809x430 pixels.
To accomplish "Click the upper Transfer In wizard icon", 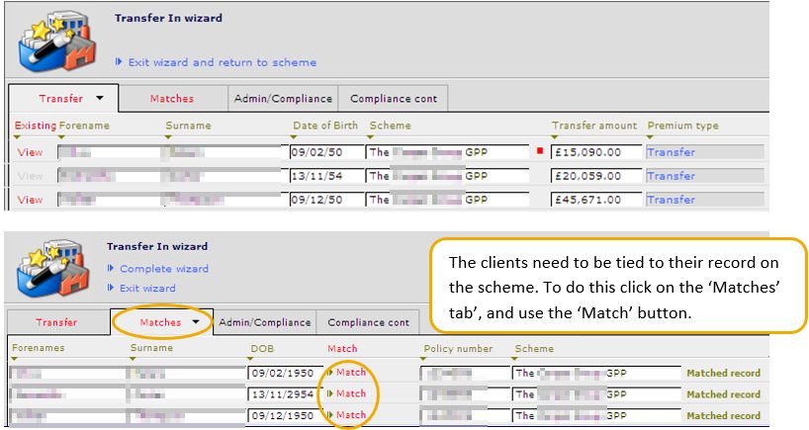I will point(56,43).
